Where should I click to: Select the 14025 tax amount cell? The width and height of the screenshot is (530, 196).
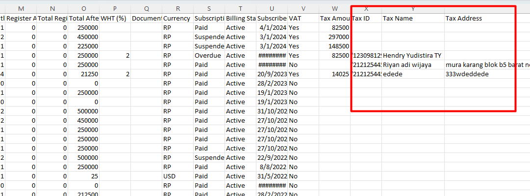pos(334,74)
